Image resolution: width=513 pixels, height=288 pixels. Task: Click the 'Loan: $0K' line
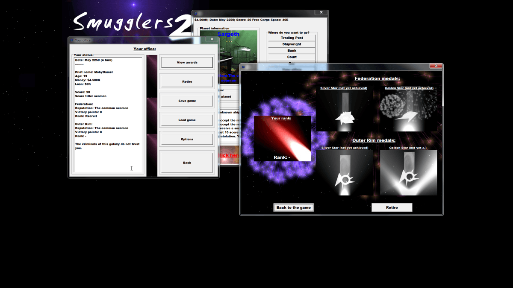[83, 84]
